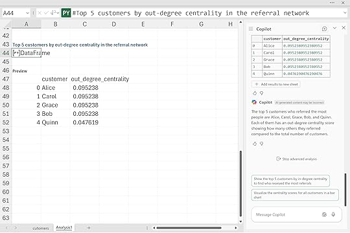
Task: Start a new Copilot chat
Action: 324,28
